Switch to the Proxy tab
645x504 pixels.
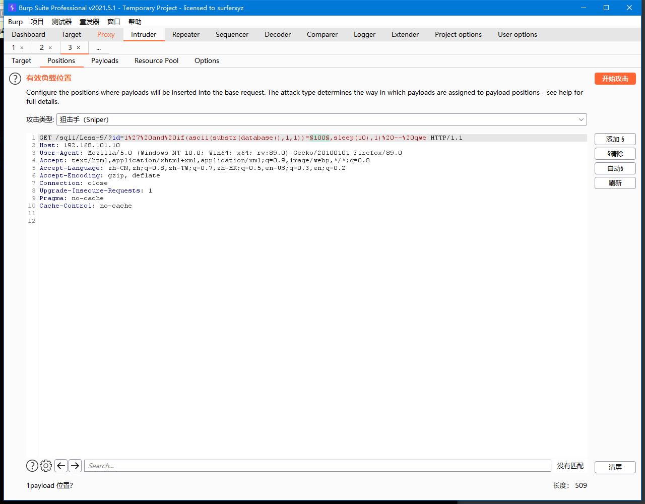[106, 34]
